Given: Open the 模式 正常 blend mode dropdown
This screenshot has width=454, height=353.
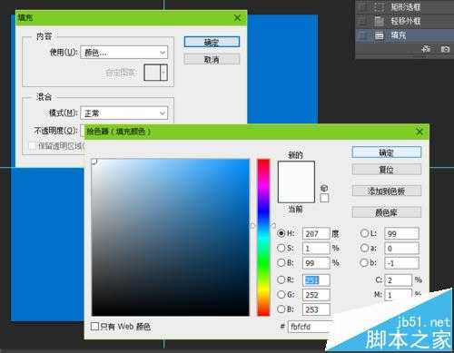Looking at the screenshot, I should coord(124,113).
